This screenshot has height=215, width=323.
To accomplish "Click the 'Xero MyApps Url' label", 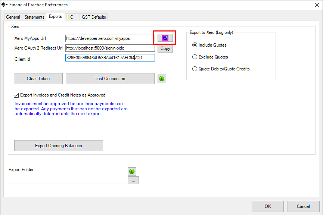I will click(30, 38).
